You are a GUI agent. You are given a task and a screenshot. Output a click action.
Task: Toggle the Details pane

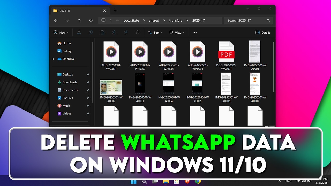[263, 33]
